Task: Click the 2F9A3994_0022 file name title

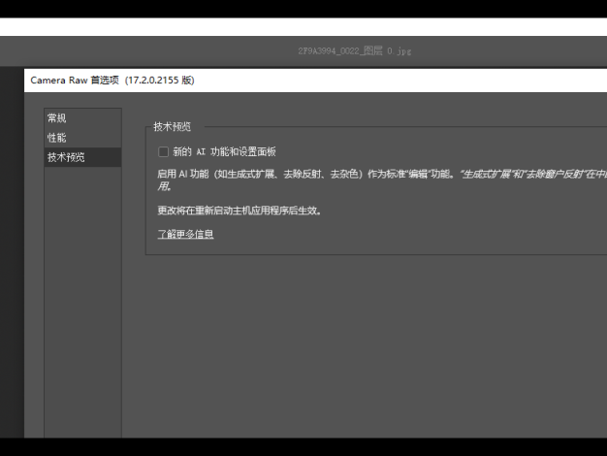Action: click(x=355, y=50)
